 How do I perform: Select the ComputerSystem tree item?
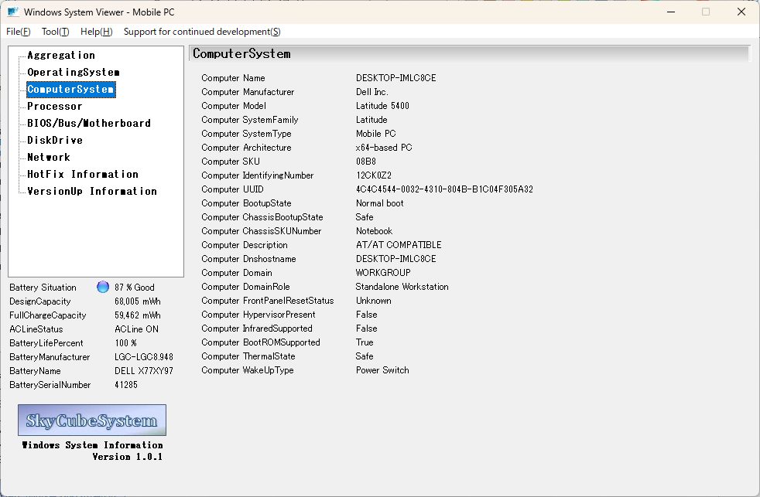click(x=70, y=89)
